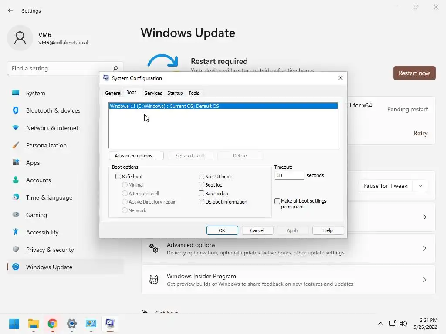The image size is (446, 334).
Task: Open Privacy & security settings
Action: pos(65,250)
